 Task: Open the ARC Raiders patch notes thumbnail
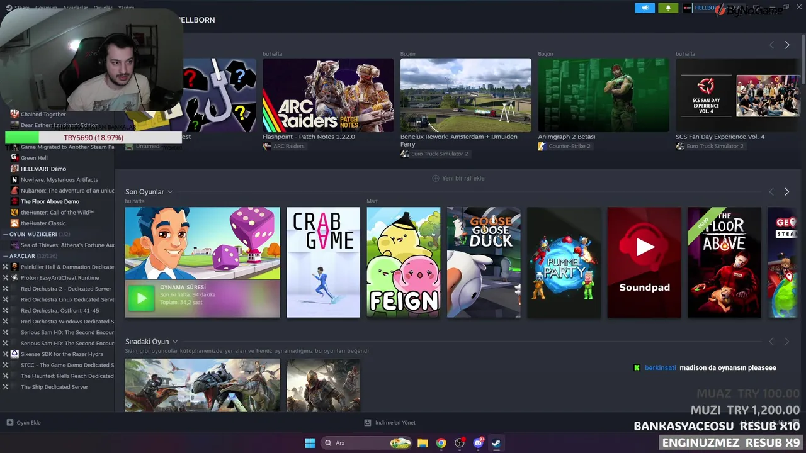point(328,95)
